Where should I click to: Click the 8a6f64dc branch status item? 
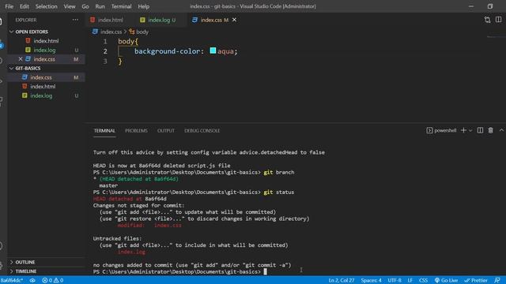(x=12, y=280)
